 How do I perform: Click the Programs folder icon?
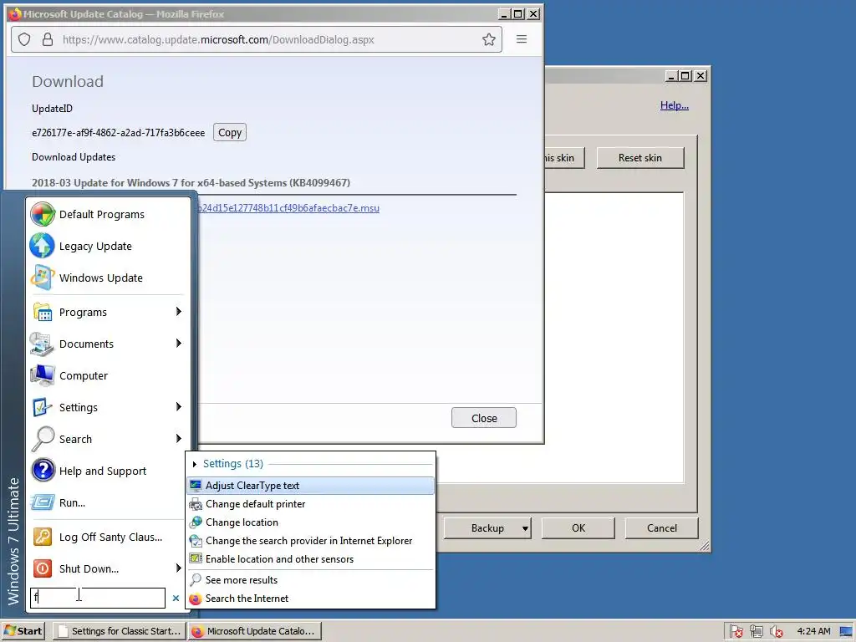click(x=42, y=312)
